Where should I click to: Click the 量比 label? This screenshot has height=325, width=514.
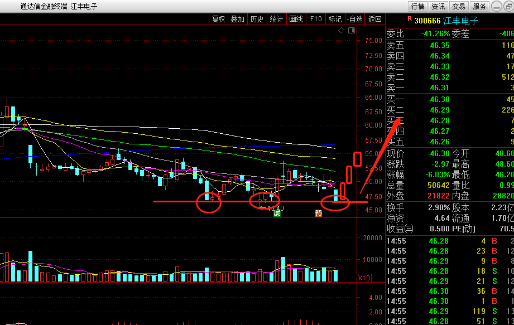(460, 185)
